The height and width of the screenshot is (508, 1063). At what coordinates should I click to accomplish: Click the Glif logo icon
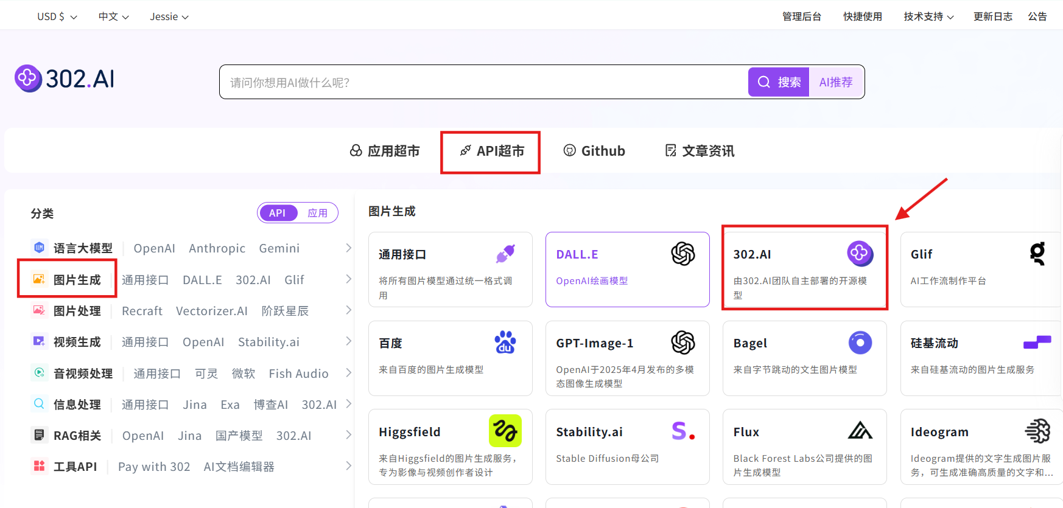1037,253
